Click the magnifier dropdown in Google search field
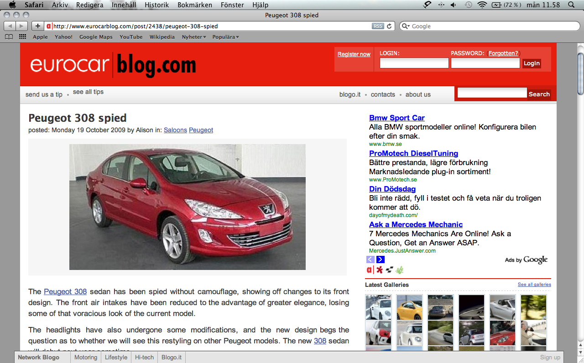This screenshot has width=584, height=363. [x=406, y=26]
